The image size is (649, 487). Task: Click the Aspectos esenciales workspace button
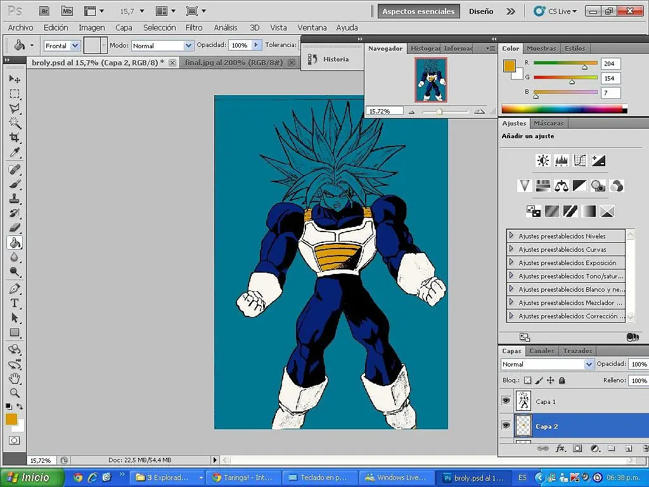point(418,11)
